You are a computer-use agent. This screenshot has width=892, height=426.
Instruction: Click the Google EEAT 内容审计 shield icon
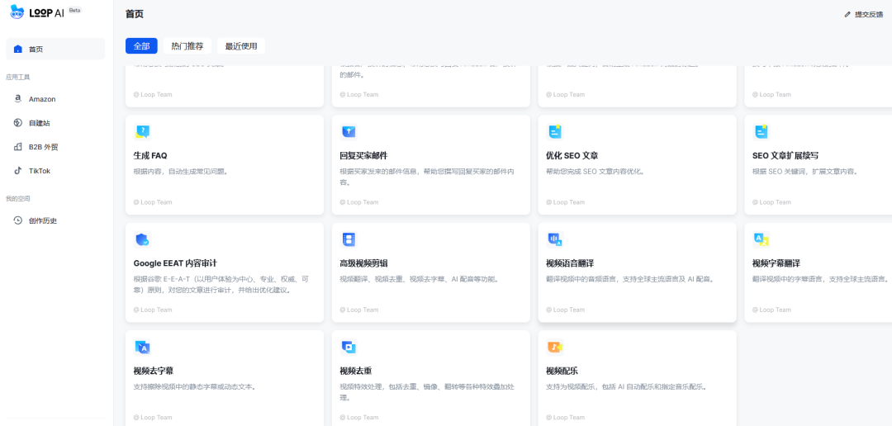(142, 239)
